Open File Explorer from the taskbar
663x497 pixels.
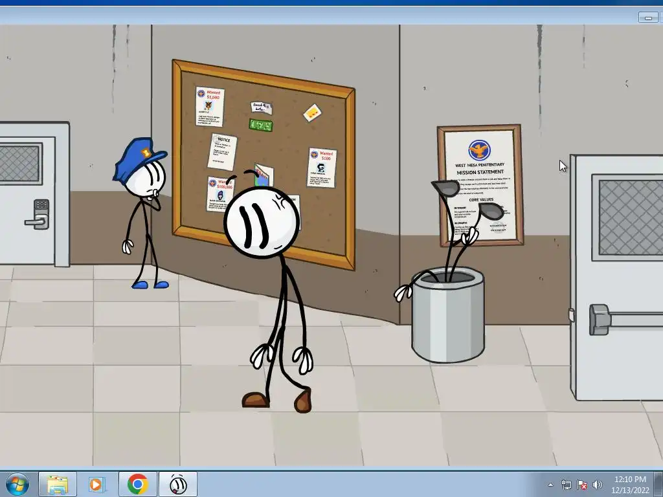tap(58, 484)
